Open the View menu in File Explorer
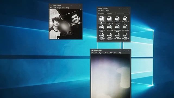 click(x=103, y=11)
